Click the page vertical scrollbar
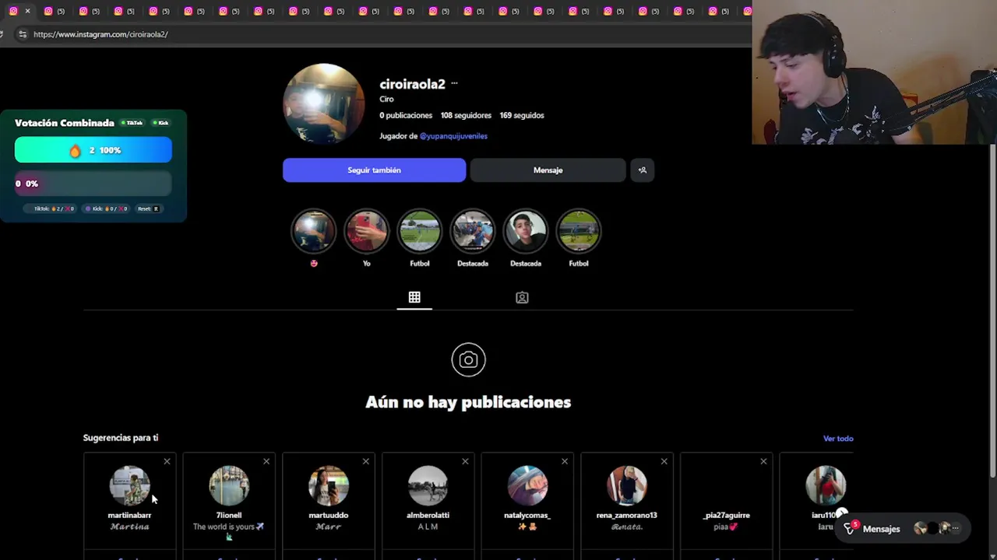This screenshot has height=560, width=997. (x=992, y=311)
